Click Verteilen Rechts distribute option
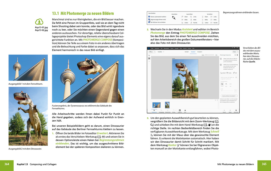This screenshot has height=171, width=271. tap(214, 23)
